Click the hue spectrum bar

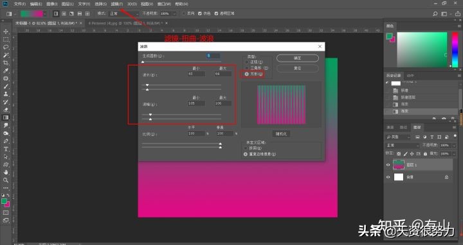[x=455, y=49]
